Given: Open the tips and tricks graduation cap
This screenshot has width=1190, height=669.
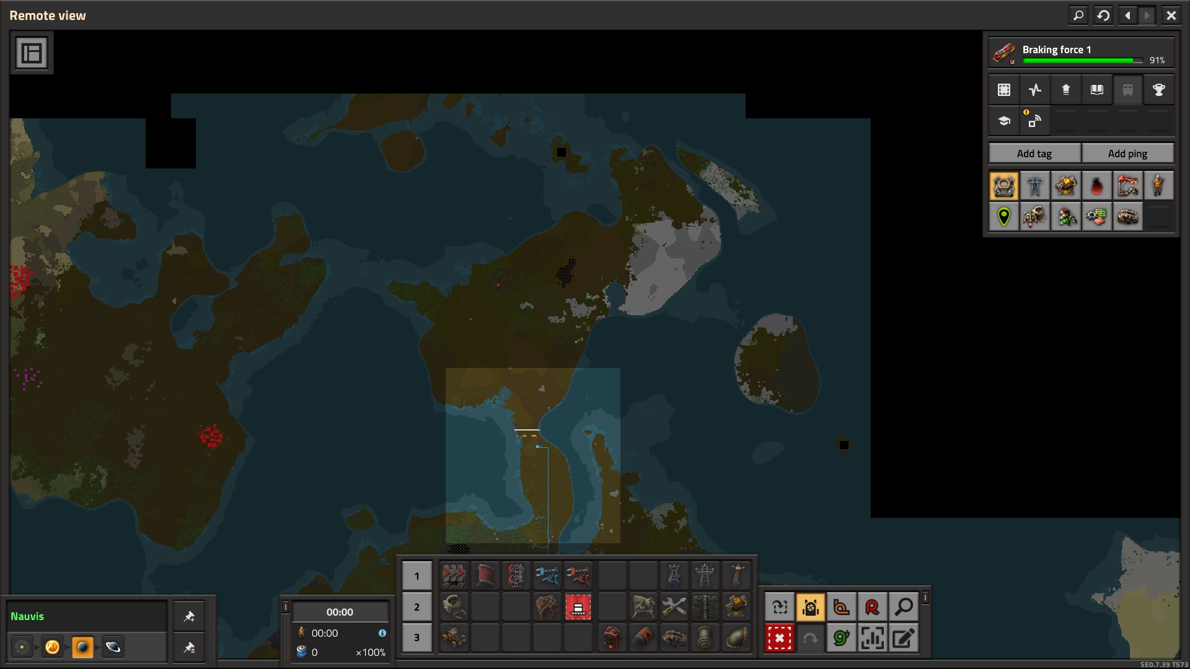Looking at the screenshot, I should click(1004, 121).
